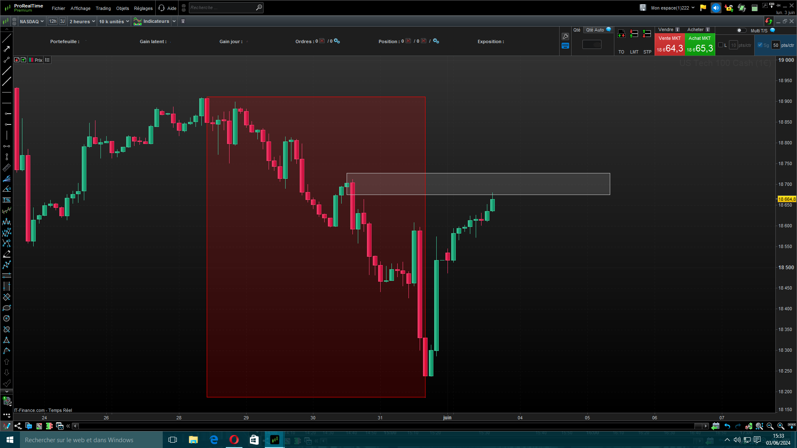
Task: Open the Trading menu
Action: 103,8
